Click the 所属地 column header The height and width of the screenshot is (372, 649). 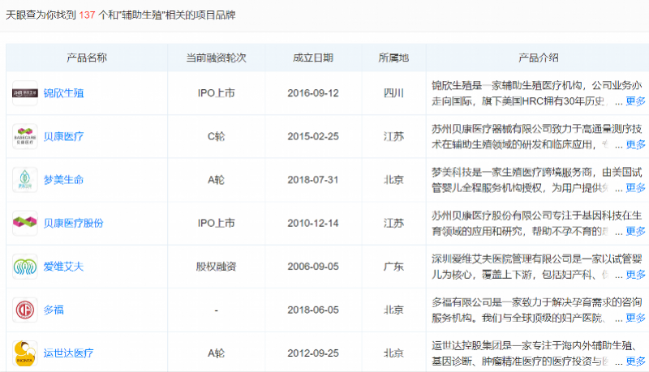click(x=393, y=58)
